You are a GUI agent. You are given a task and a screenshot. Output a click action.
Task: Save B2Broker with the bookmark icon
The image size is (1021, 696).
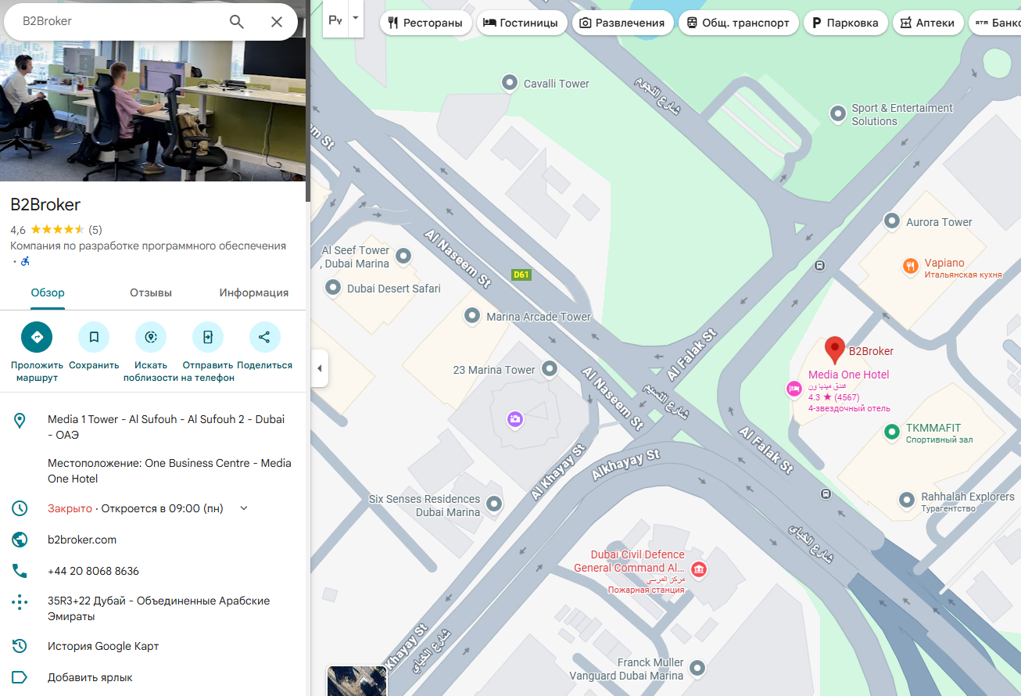pyautogui.click(x=94, y=337)
